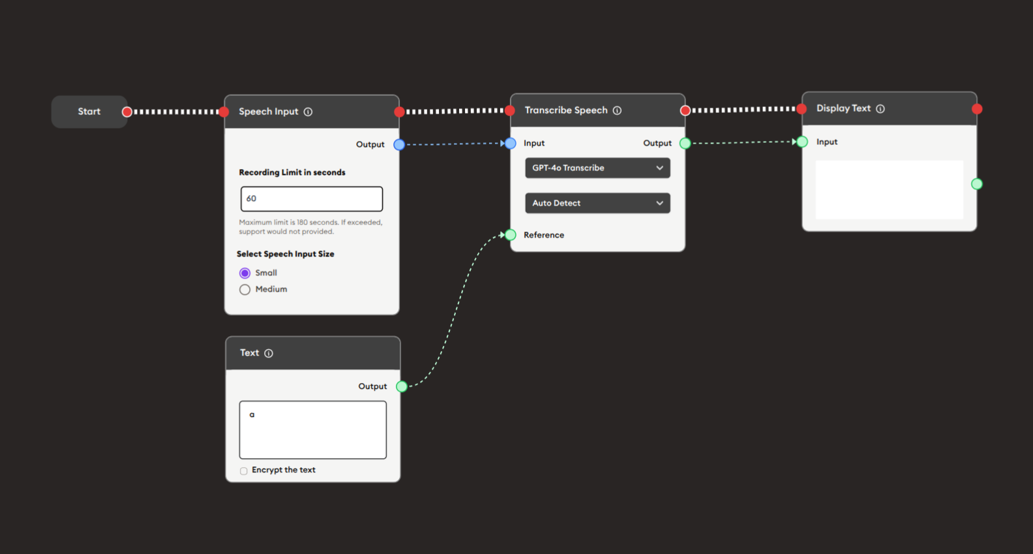Click Display Text white preview area
The image size is (1033, 554).
click(890, 189)
